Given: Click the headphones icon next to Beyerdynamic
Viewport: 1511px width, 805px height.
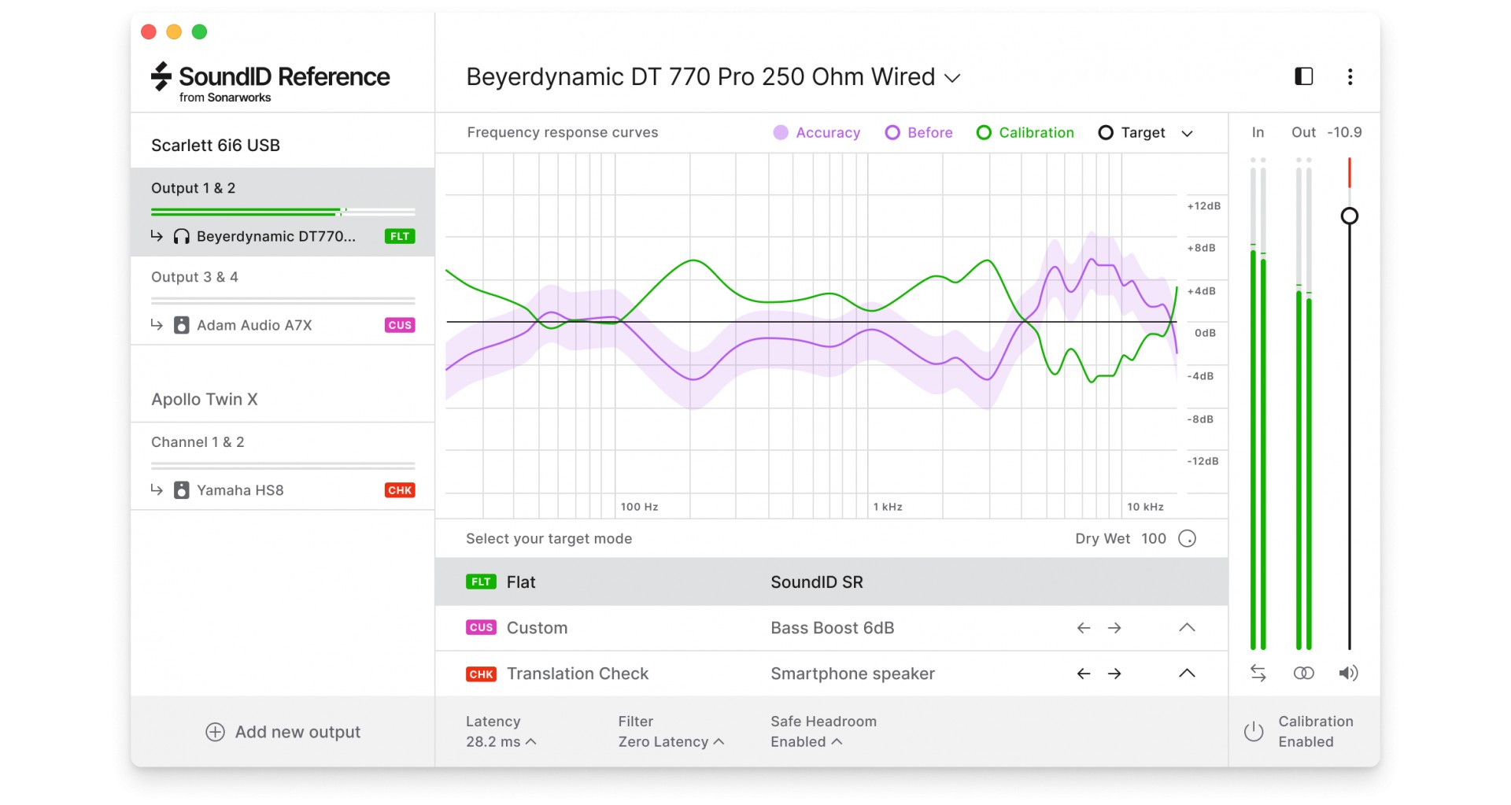Looking at the screenshot, I should [181, 236].
